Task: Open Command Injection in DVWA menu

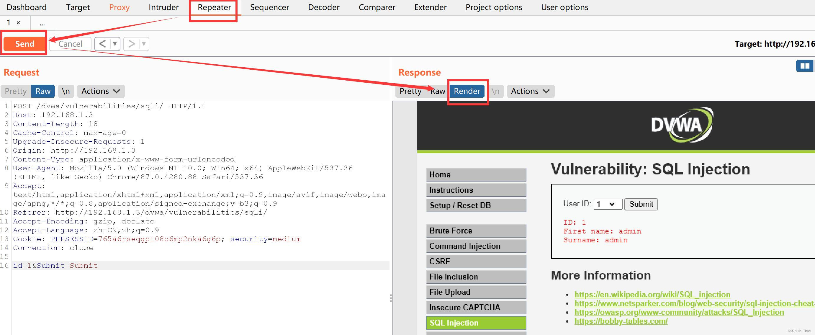Action: click(476, 246)
